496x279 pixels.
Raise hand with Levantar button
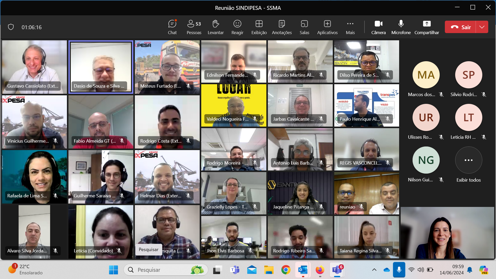(215, 27)
